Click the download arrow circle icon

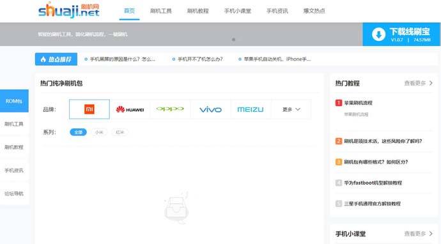(x=378, y=34)
